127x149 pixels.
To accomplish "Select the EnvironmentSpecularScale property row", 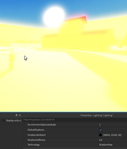I will [75, 125].
